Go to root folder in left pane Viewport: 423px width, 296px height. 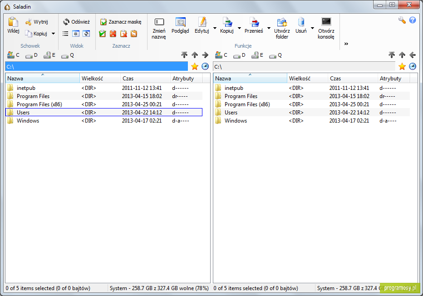coord(184,55)
